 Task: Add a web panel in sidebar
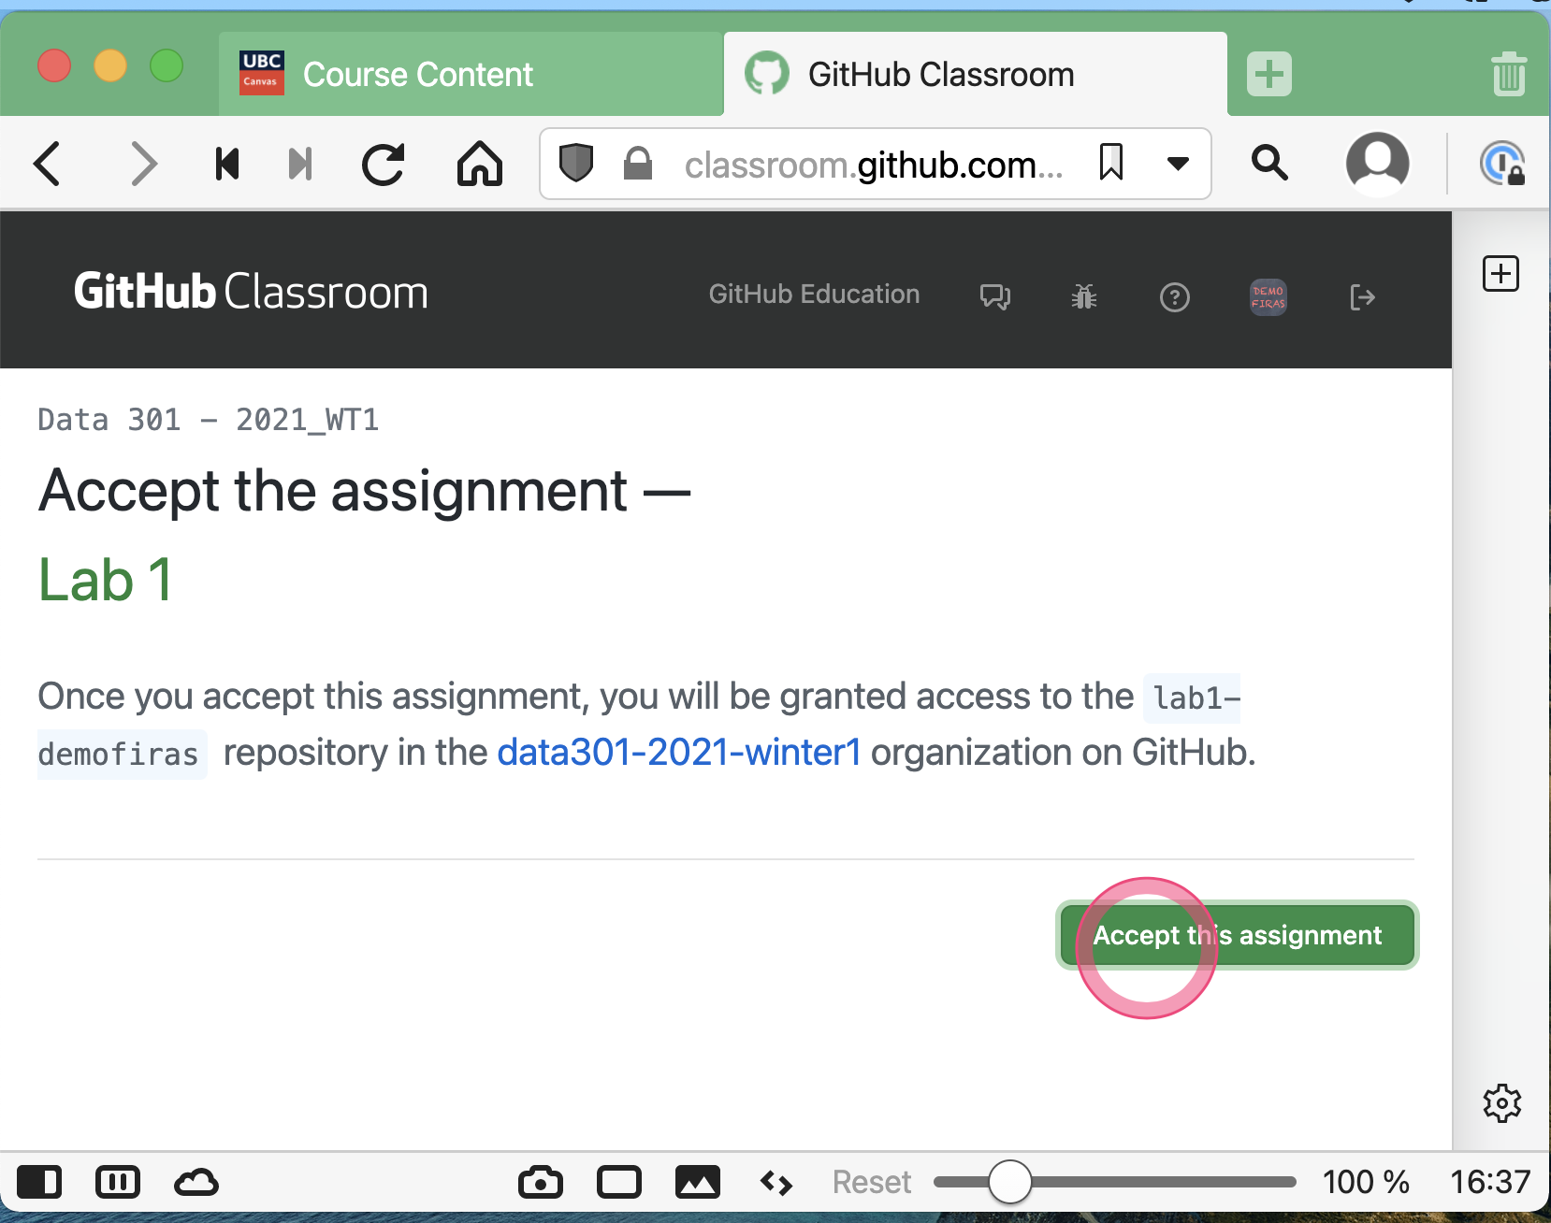[x=1500, y=274]
